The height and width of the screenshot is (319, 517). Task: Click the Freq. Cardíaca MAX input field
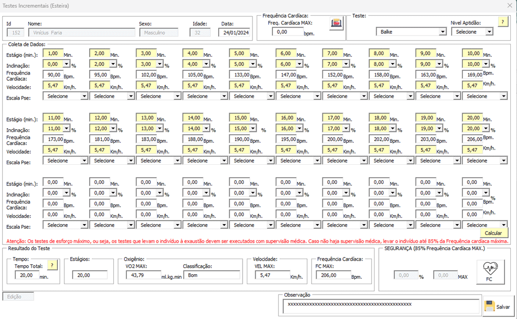[287, 32]
